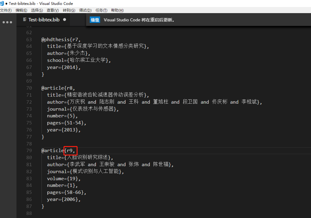Click the journal={模式识别与人工智能} line

(x=85, y=171)
